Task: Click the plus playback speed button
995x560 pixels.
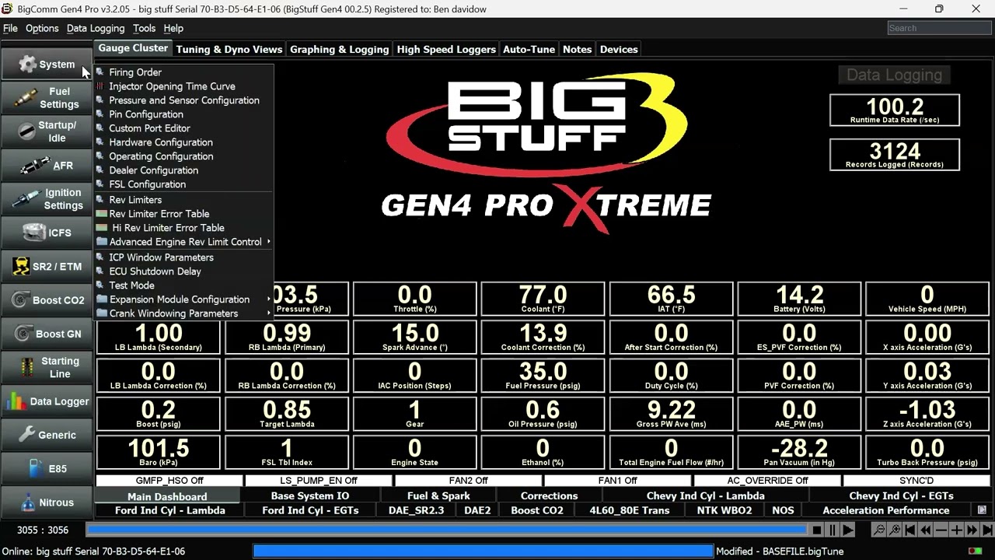Action: click(957, 530)
